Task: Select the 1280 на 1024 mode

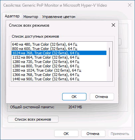Action: [x=59, y=70]
